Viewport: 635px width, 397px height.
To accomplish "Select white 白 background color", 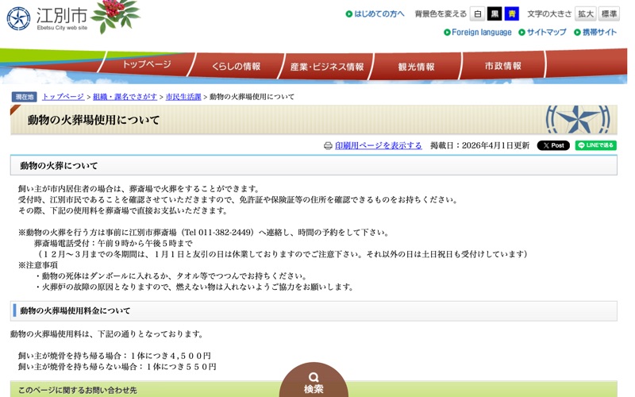I will [478, 14].
